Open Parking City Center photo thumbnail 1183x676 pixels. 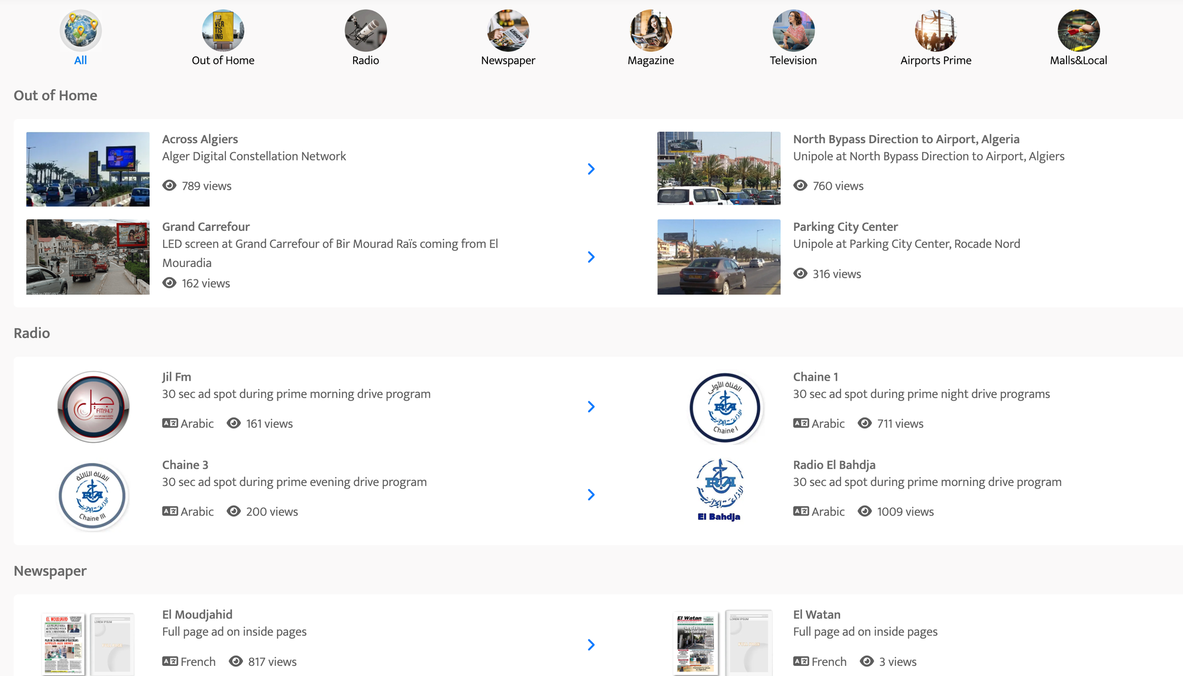pyautogui.click(x=719, y=257)
